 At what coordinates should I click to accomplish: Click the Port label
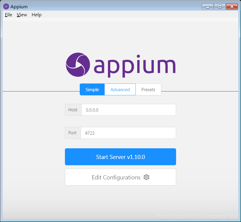click(x=72, y=133)
